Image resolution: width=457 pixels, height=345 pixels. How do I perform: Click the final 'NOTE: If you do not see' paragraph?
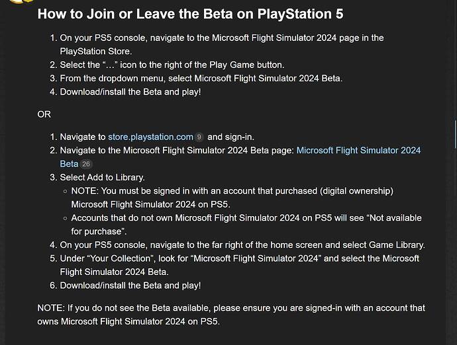pos(231,315)
